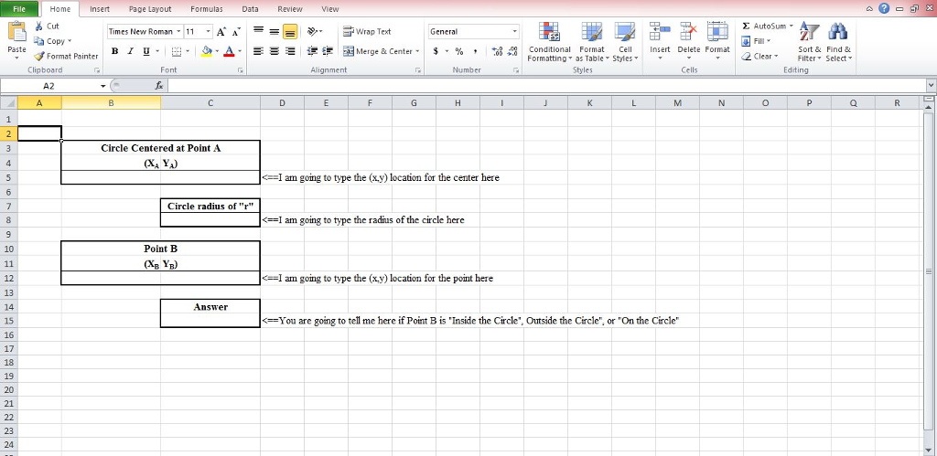
Task: Align text to top of cell
Action: [258, 31]
